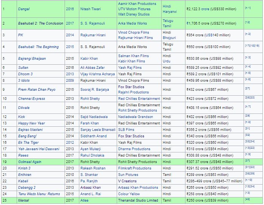Click the Sultan film link

coord(23,68)
